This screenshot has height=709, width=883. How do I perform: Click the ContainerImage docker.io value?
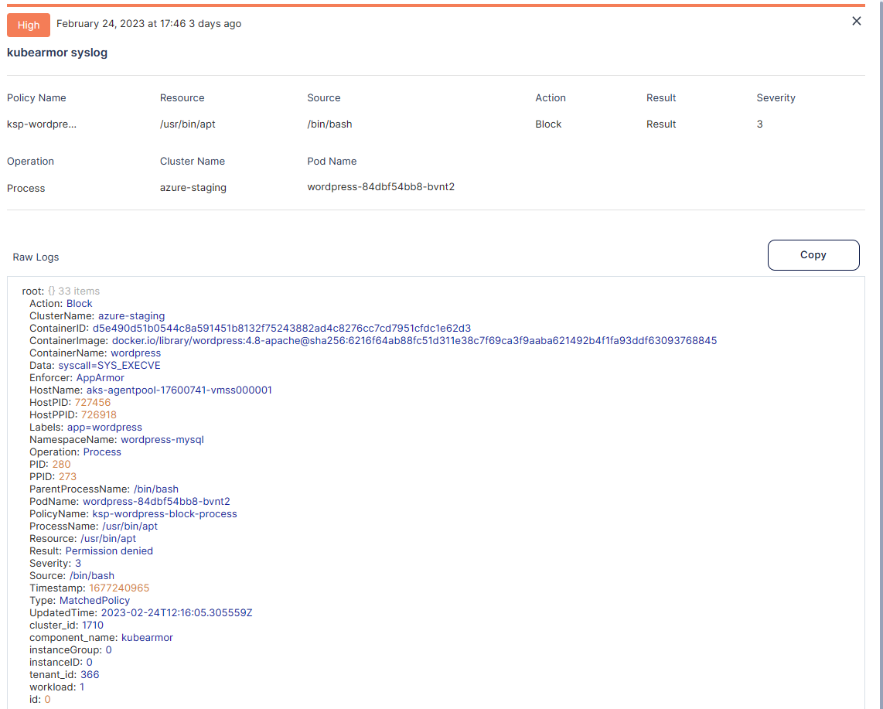[x=414, y=341]
